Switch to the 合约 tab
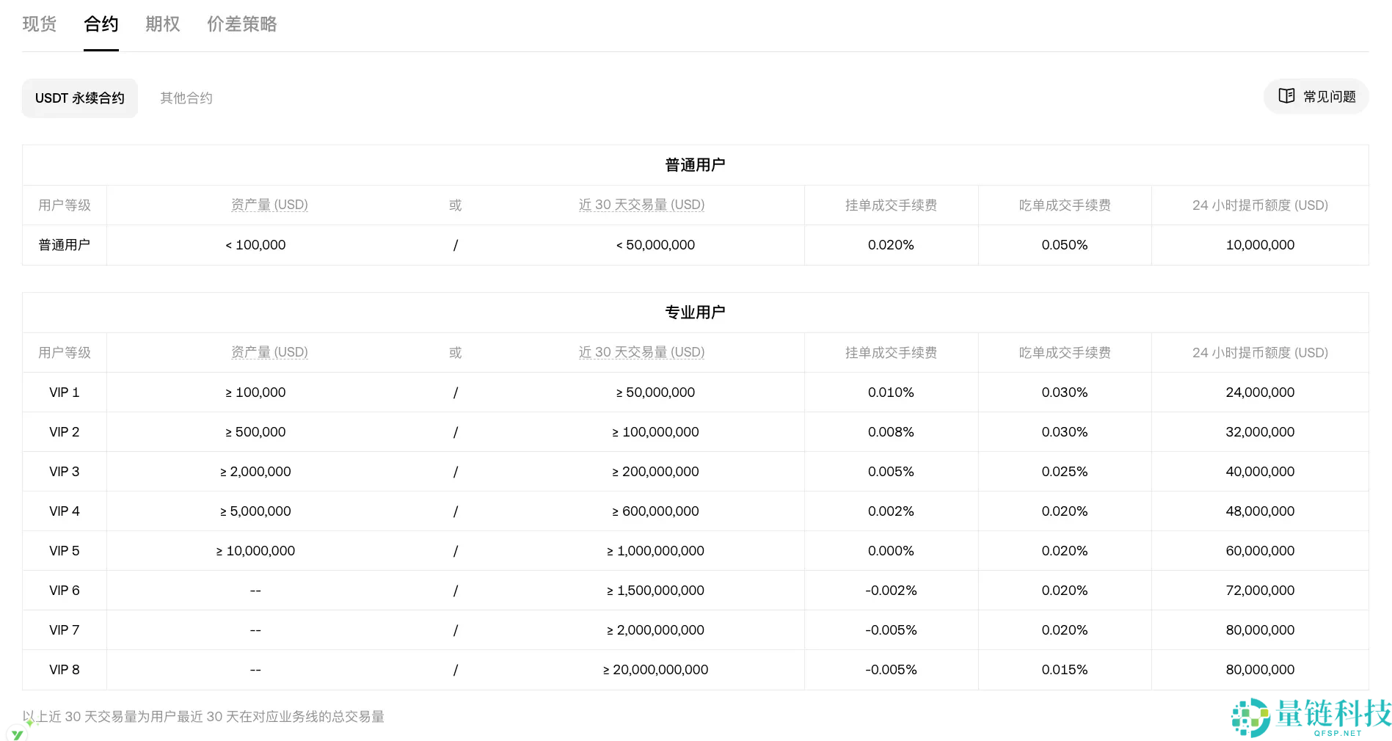Image resolution: width=1392 pixels, height=741 pixels. (x=101, y=24)
